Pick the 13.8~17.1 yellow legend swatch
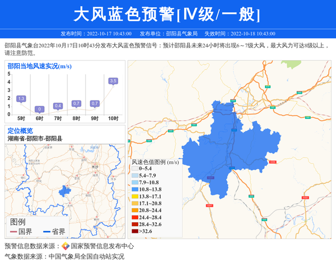This screenshot has width=336, height=263. (135, 197)
